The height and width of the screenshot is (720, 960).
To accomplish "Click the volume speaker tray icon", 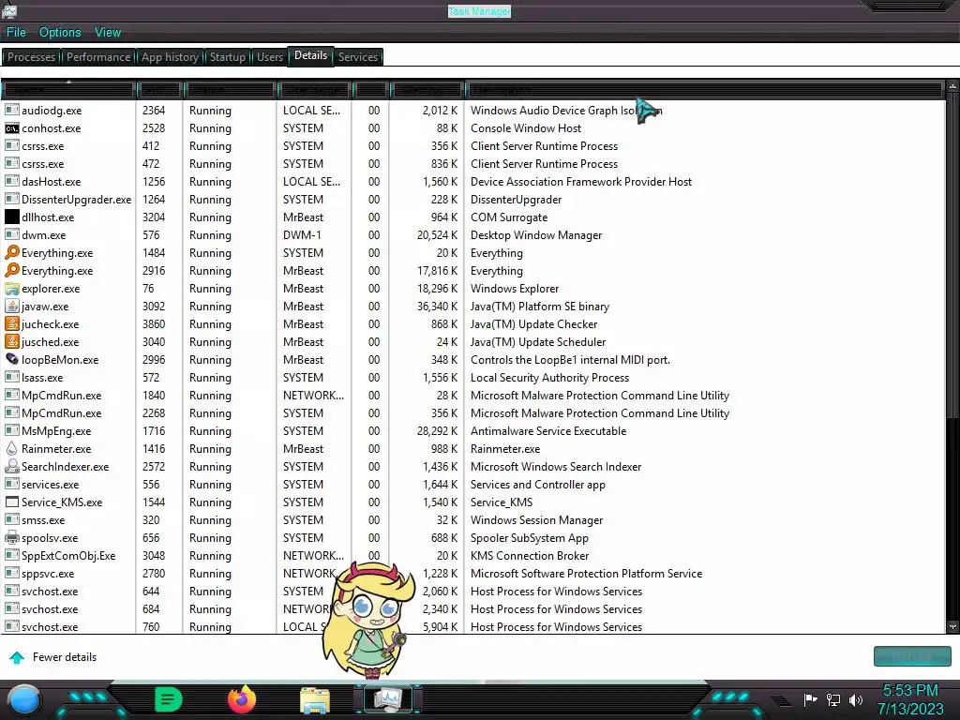I will 856,699.
